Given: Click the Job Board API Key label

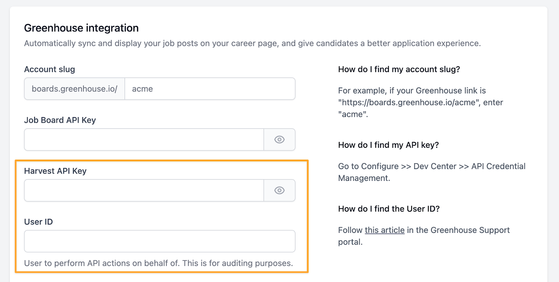Looking at the screenshot, I should [60, 120].
